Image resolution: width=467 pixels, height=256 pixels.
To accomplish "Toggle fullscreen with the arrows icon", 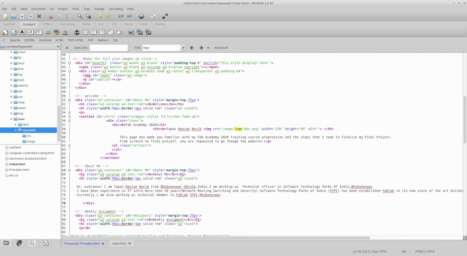I will 165,16.
